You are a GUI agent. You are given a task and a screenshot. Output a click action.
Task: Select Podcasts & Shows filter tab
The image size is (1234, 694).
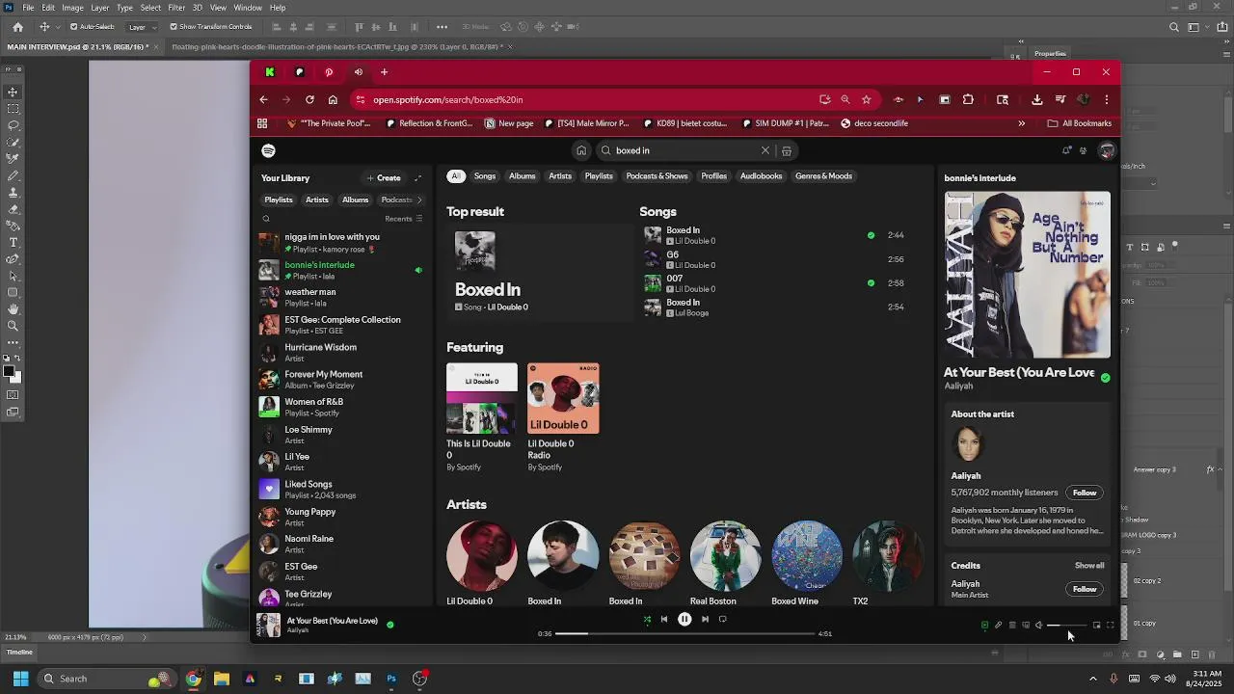(657, 176)
